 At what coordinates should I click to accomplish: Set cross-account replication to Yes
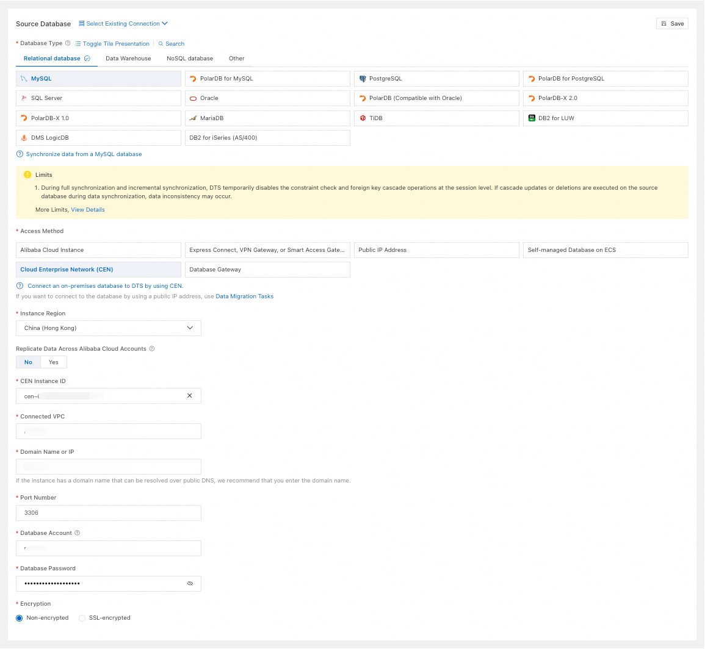(54, 362)
